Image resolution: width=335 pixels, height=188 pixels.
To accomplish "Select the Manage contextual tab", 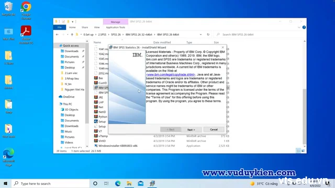I will [x=116, y=22].
